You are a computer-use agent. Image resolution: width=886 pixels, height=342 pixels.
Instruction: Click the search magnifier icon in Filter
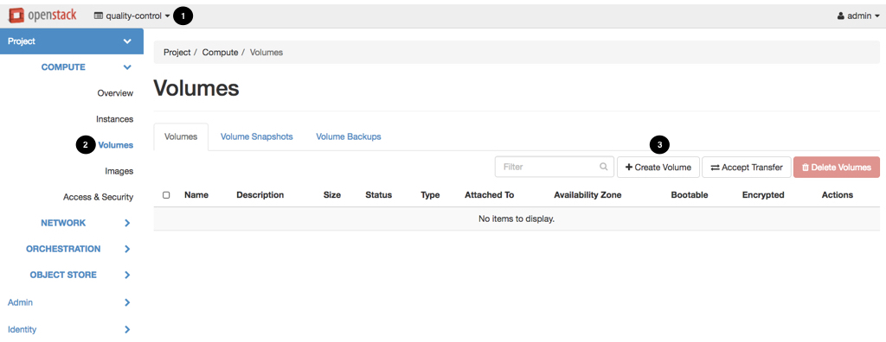click(x=604, y=167)
